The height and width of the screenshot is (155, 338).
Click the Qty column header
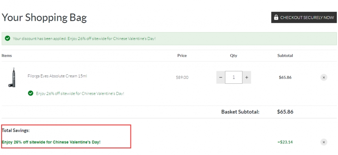click(233, 56)
